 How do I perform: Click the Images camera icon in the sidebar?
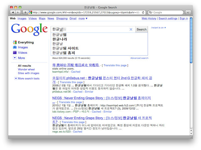pos(15,47)
